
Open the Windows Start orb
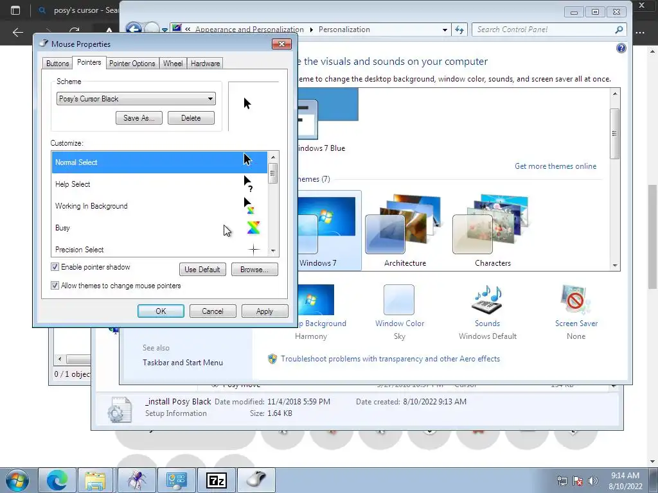(17, 480)
